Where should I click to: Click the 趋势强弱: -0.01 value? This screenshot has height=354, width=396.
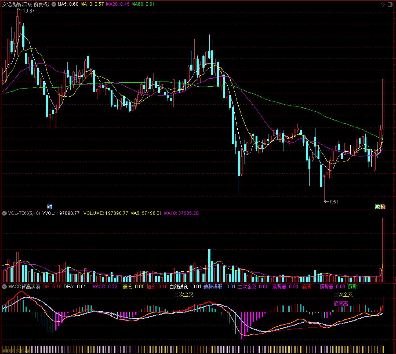219,287
